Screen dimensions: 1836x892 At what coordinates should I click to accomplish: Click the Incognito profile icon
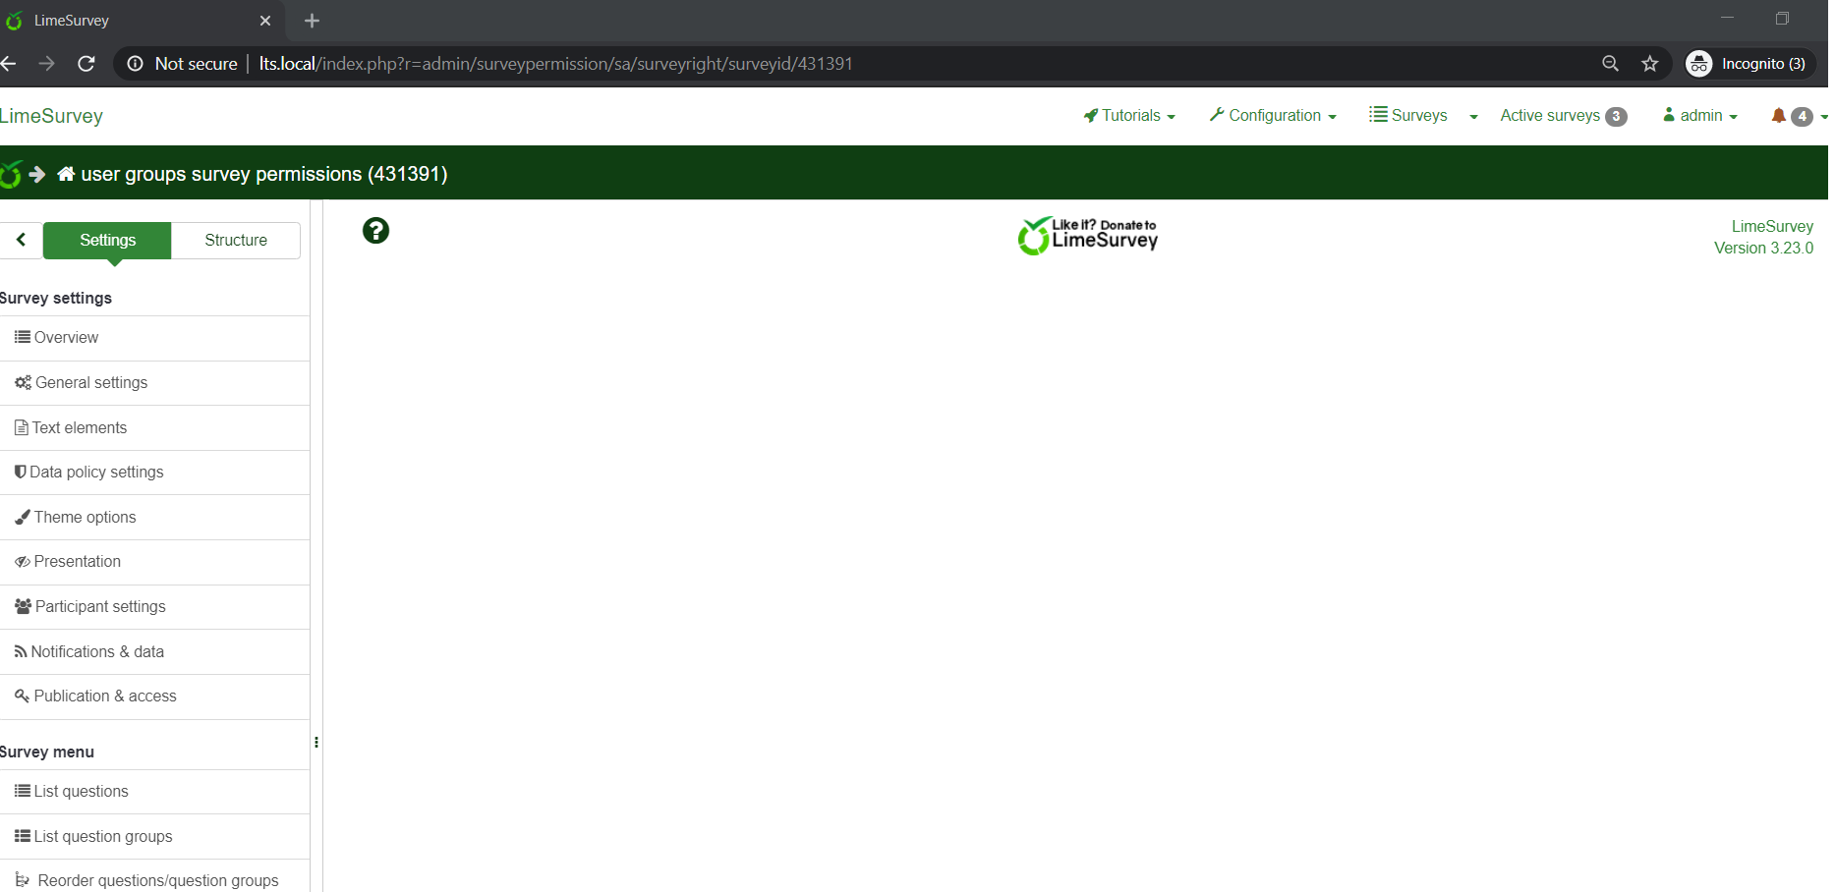(x=1698, y=64)
